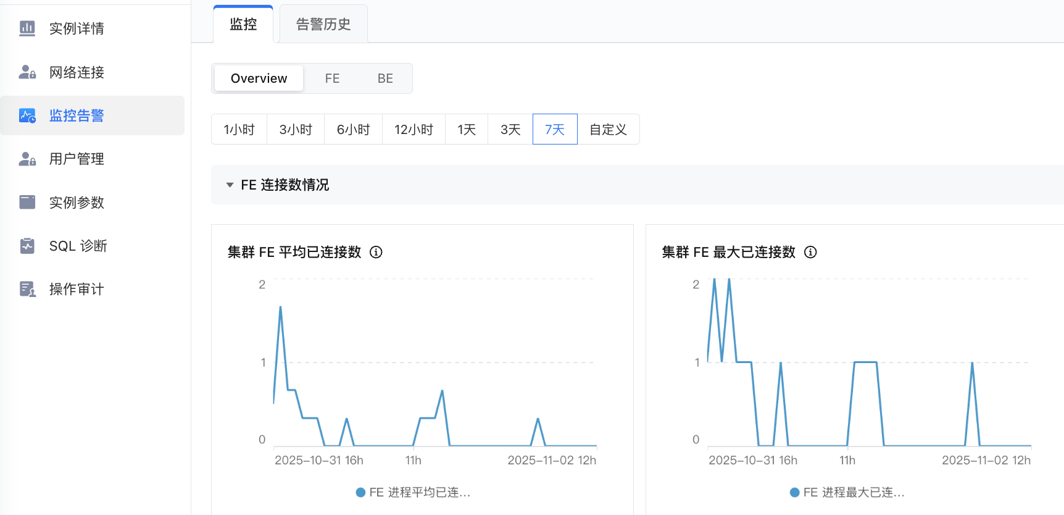Click the SQL 诊断 clipboard icon

(27, 246)
